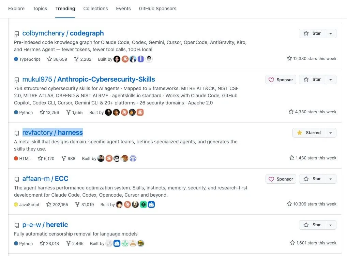347x256 pixels.
Task: Switch to the Topics tab
Action: (x=40, y=9)
